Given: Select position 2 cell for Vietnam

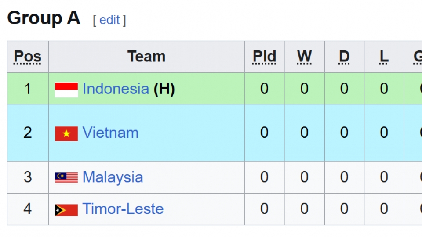Looking at the screenshot, I should point(28,133).
